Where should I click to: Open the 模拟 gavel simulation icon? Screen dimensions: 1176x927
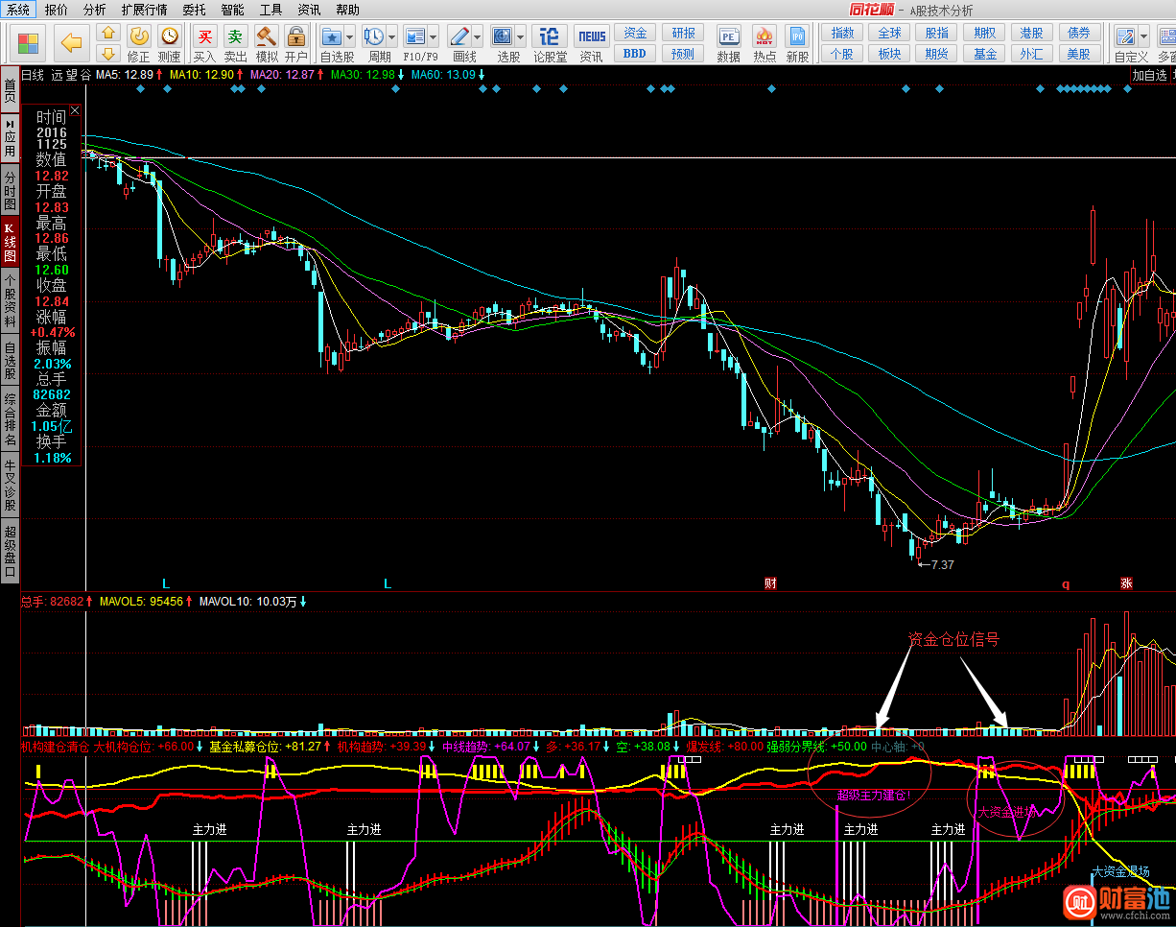coord(266,37)
